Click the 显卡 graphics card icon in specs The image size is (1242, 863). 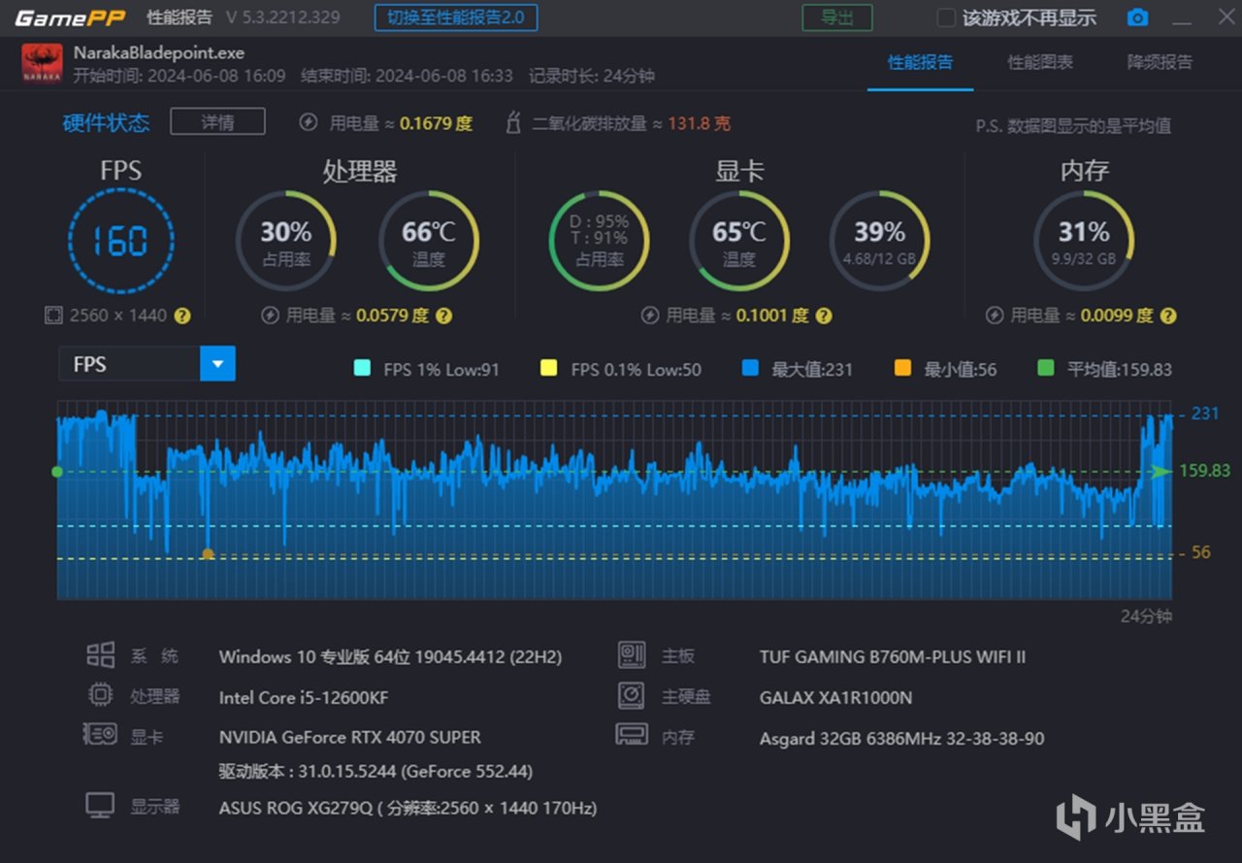(x=101, y=735)
